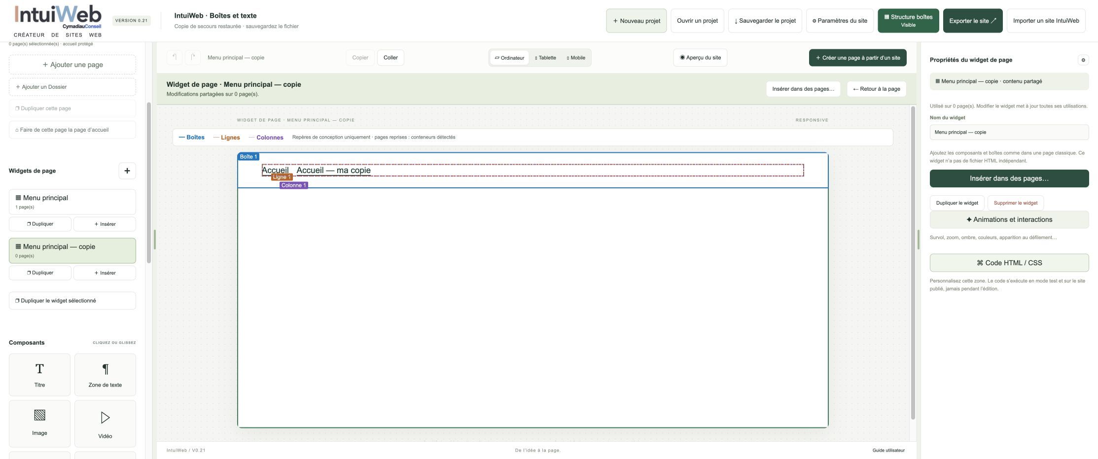Focus the Nom du widget field
The height and width of the screenshot is (459, 1098).
(x=1009, y=132)
